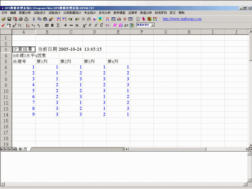Select cell A3 containing 计算结果
The height and width of the screenshot is (189, 252).
tap(24, 49)
